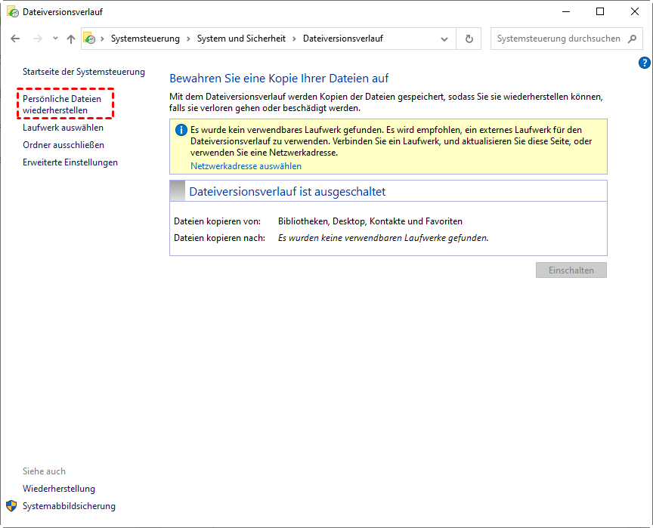Refresh the Dateiversionsverlauf page
Image resolution: width=653 pixels, height=528 pixels.
click(x=469, y=39)
